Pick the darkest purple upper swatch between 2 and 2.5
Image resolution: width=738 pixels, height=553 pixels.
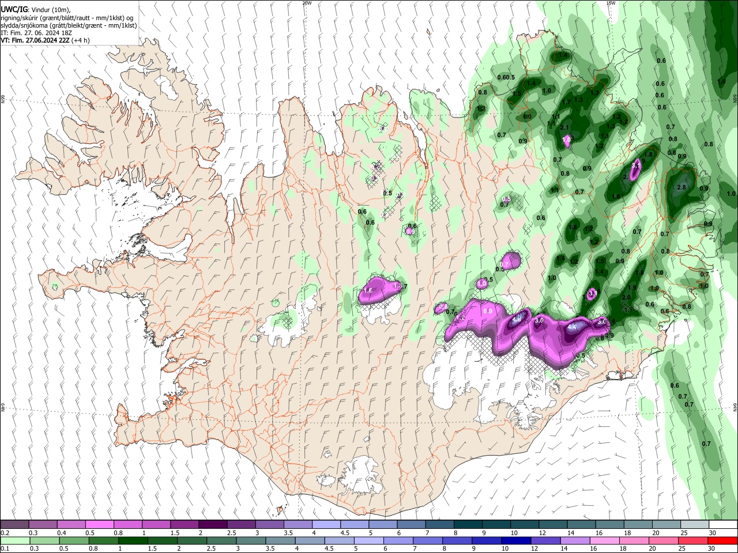pos(212,525)
